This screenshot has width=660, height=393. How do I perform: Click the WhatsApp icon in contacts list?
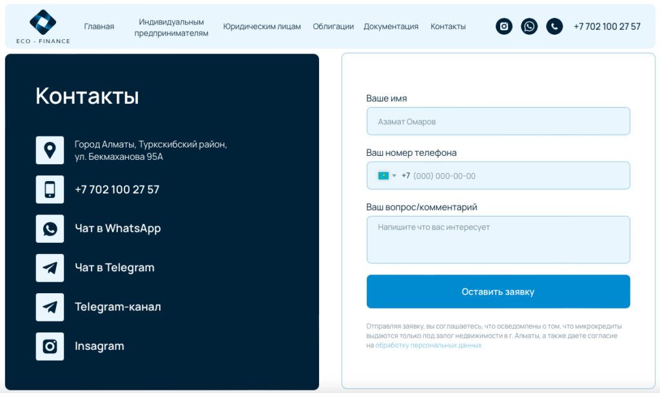50,229
